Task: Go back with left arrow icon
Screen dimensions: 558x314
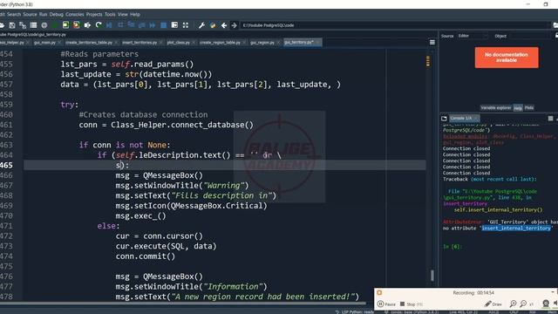Action: [224, 25]
